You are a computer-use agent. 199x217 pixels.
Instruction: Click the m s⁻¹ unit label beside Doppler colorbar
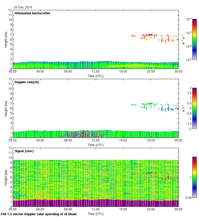(183, 108)
